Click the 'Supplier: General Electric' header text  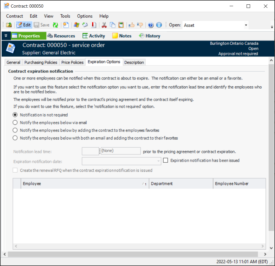(x=49, y=53)
